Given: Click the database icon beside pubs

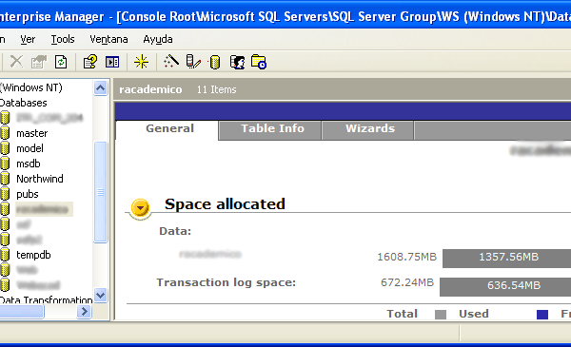Looking at the screenshot, I should pyautogui.click(x=5, y=194).
